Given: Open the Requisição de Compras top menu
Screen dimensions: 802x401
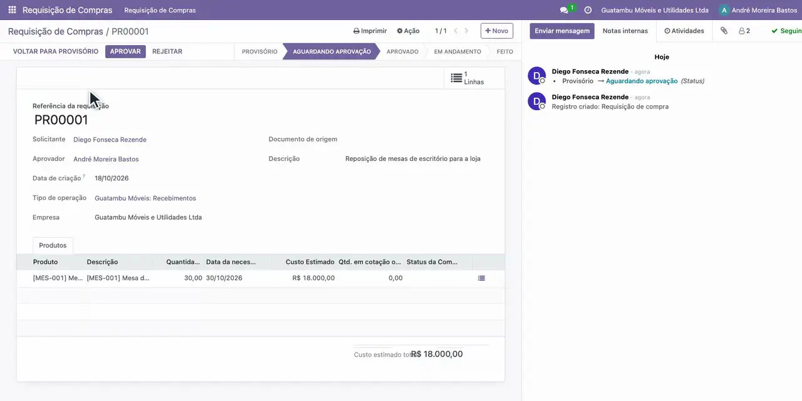Looking at the screenshot, I should tap(160, 10).
